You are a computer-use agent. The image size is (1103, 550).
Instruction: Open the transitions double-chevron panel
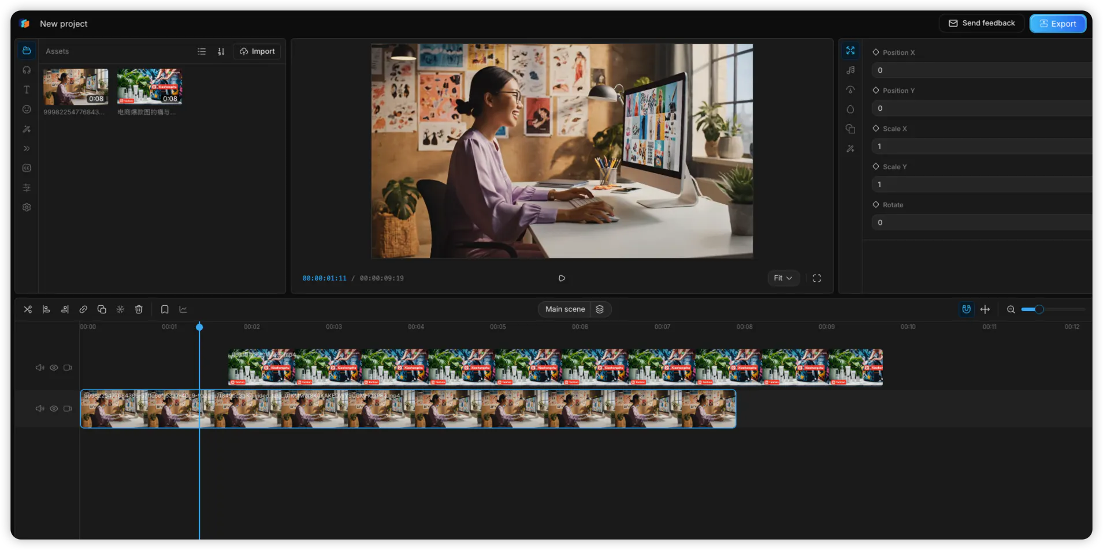coord(27,149)
